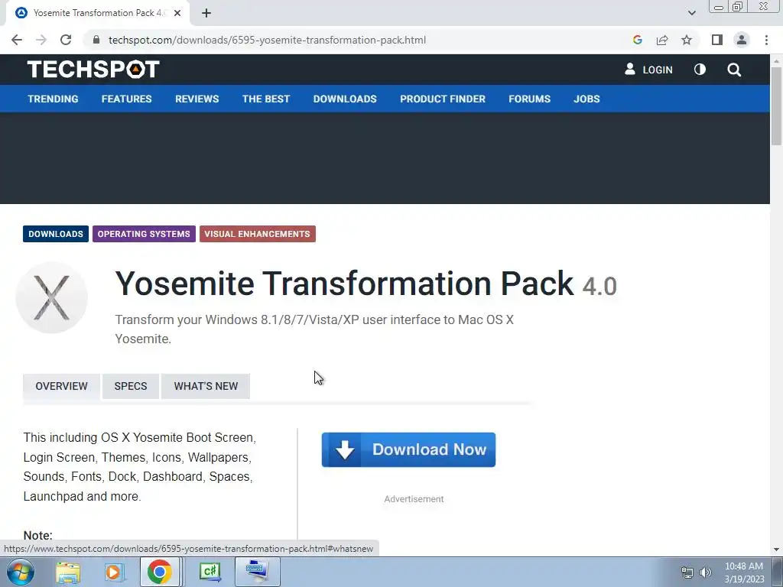Open the browser side panel icon
Image resolution: width=783 pixels, height=587 pixels.
pyautogui.click(x=717, y=40)
